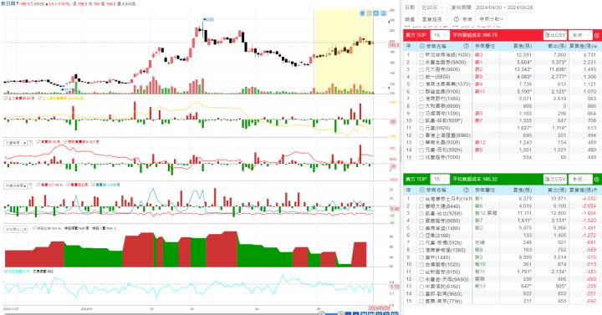Open indicator dropdown of the red-green area panel
This screenshot has width=602, height=315.
click(15, 229)
